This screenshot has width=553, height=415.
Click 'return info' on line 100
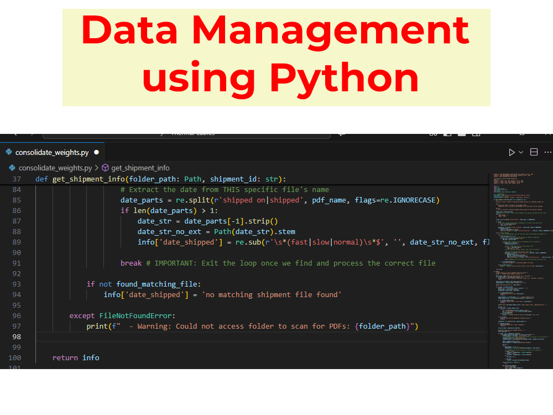[x=76, y=358]
